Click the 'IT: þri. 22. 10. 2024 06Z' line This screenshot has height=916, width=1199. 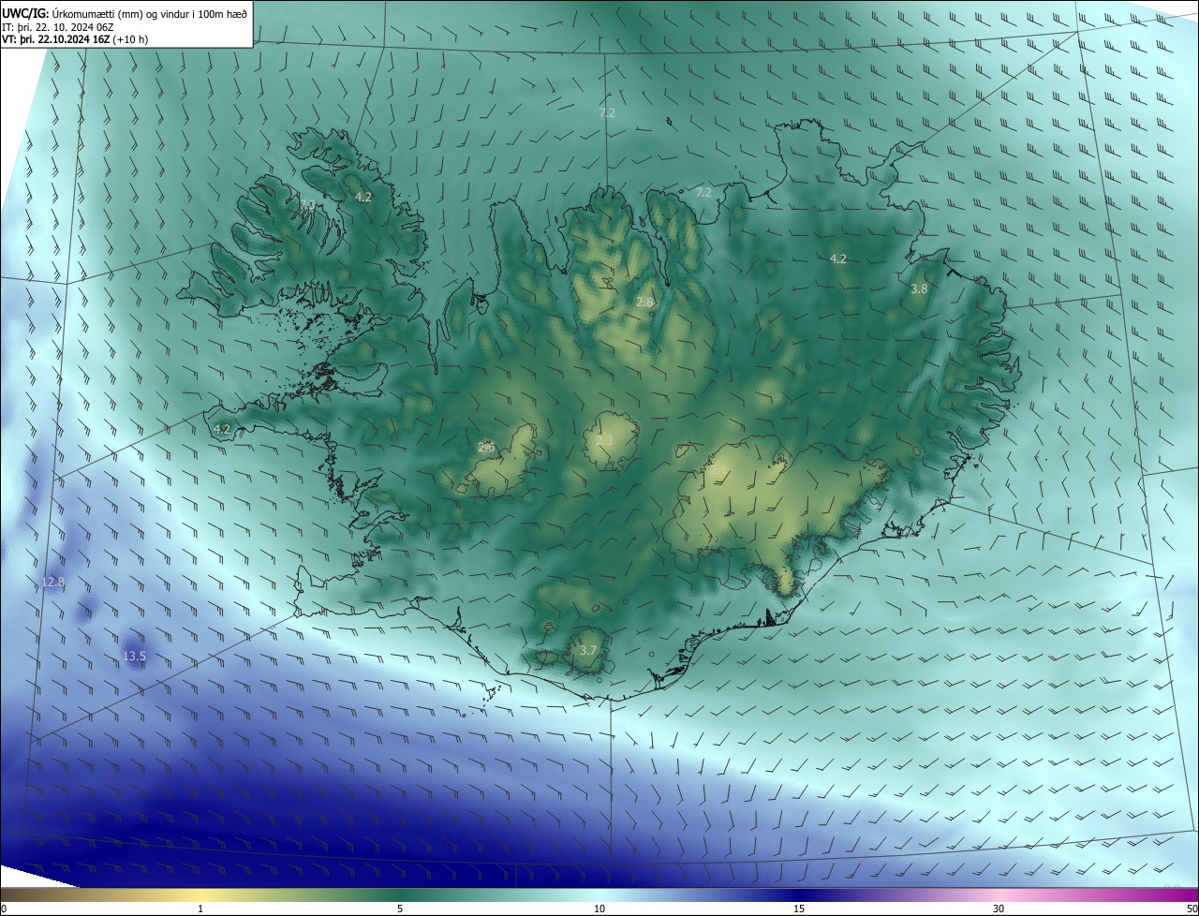(x=58, y=27)
